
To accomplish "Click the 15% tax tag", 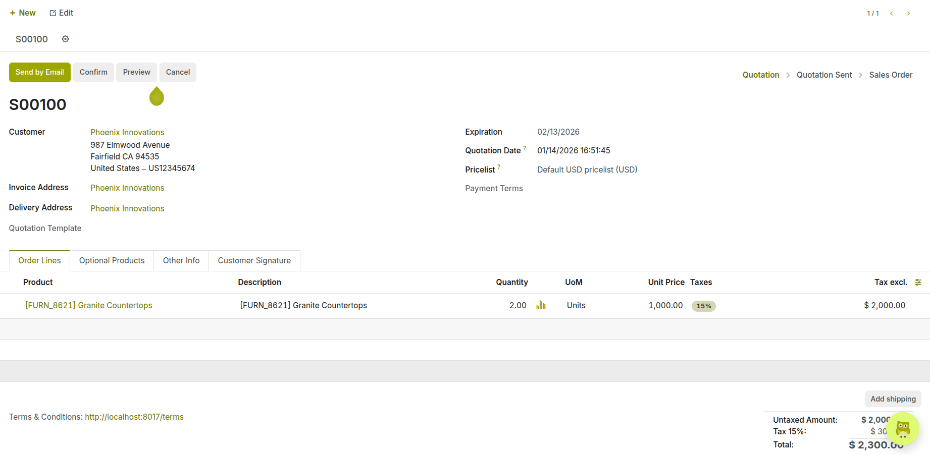I will [x=703, y=306].
